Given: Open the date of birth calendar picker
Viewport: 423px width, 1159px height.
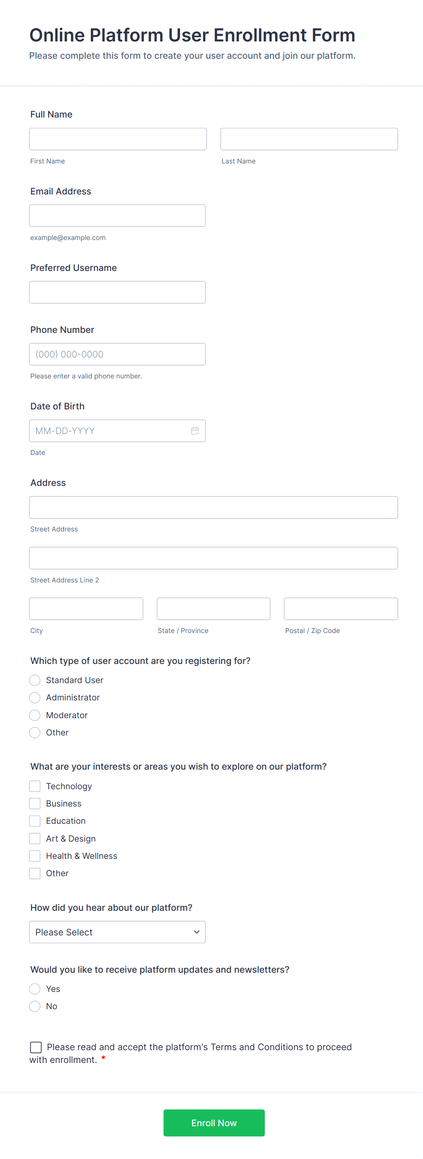Looking at the screenshot, I should coord(195,431).
